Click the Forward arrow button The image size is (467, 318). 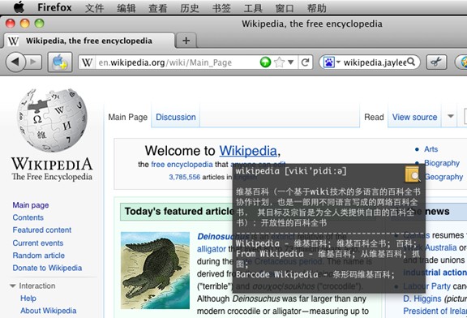click(x=33, y=62)
